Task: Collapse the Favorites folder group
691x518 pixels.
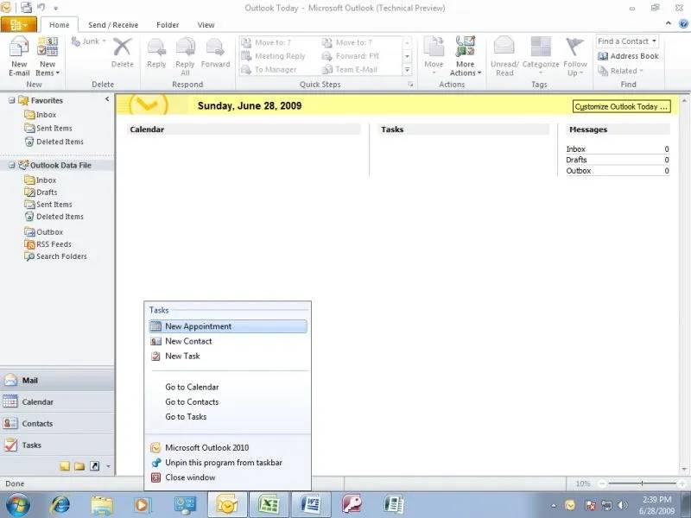Action: click(12, 100)
